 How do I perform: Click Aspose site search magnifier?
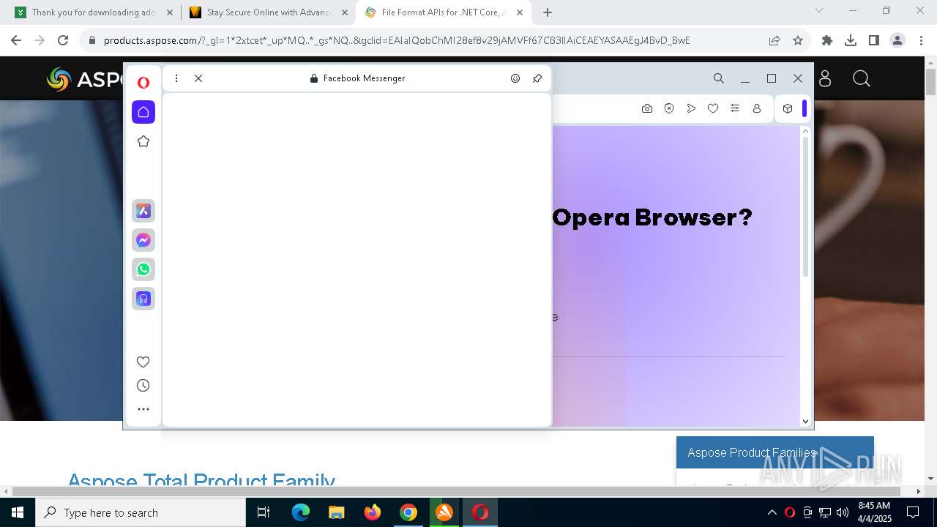pyautogui.click(x=862, y=78)
